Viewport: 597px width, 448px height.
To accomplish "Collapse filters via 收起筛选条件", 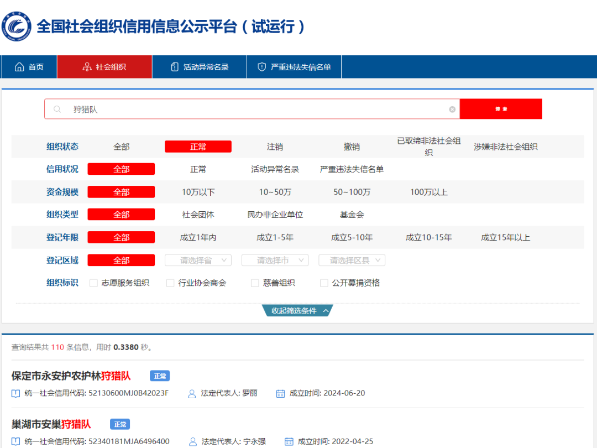I will click(297, 310).
